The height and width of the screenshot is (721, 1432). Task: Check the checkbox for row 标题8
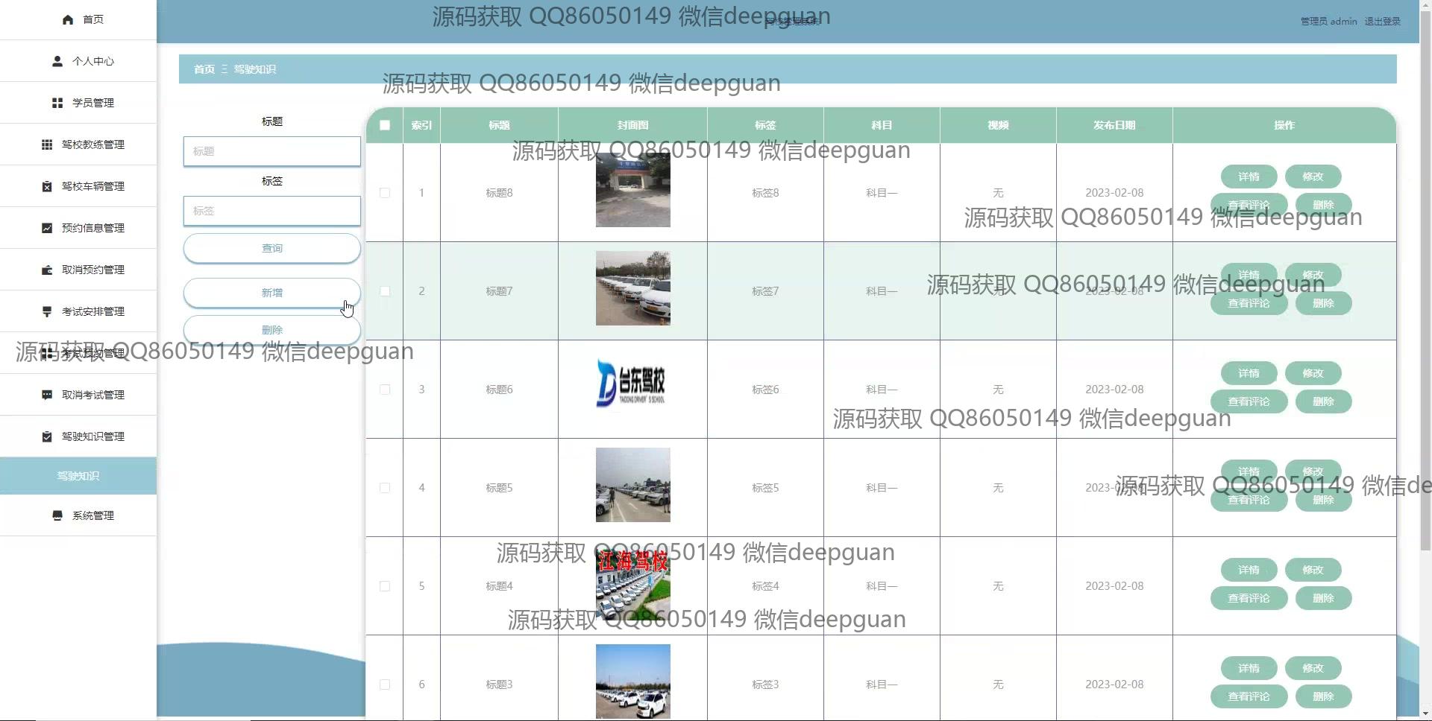(x=385, y=193)
